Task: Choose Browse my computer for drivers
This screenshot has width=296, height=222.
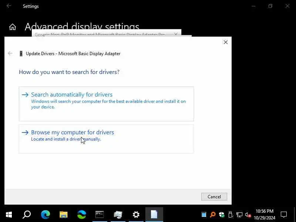Action: pos(106,139)
